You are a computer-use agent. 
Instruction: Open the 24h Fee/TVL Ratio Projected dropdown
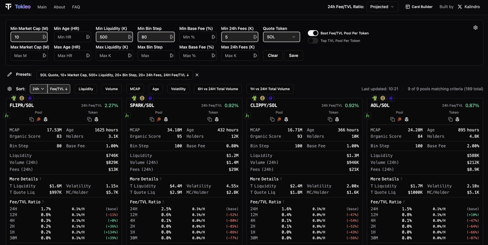point(382,7)
